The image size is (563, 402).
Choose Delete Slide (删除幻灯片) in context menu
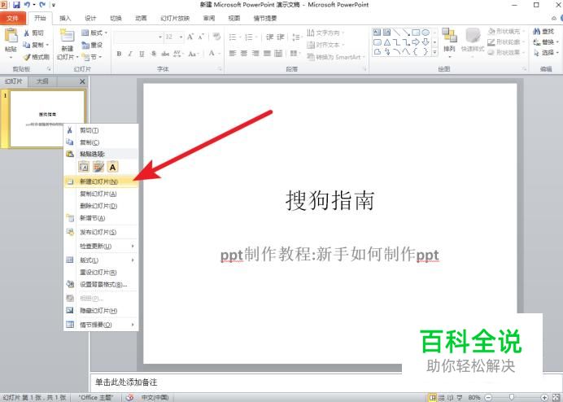[101, 206]
